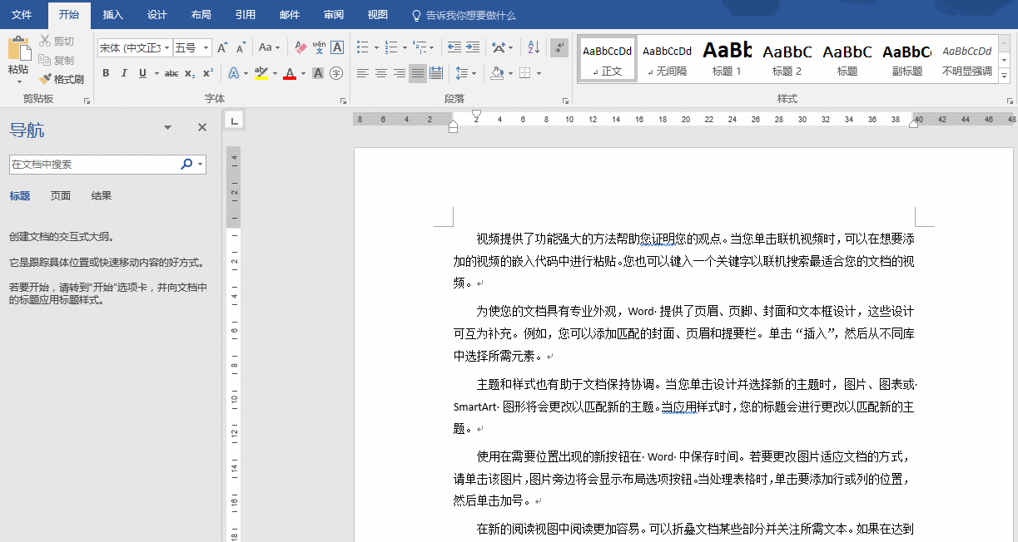Switch to the 页面 navigation tab
Image resolution: width=1018 pixels, height=542 pixels.
61,196
